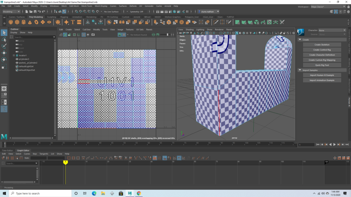Toggle the UV editor image display button
Screen dimensions: 351x197
click(x=120, y=35)
